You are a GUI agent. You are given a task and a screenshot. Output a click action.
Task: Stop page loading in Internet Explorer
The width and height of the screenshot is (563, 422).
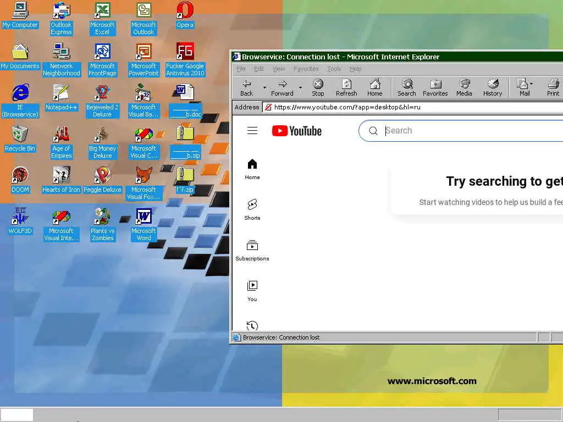click(318, 87)
